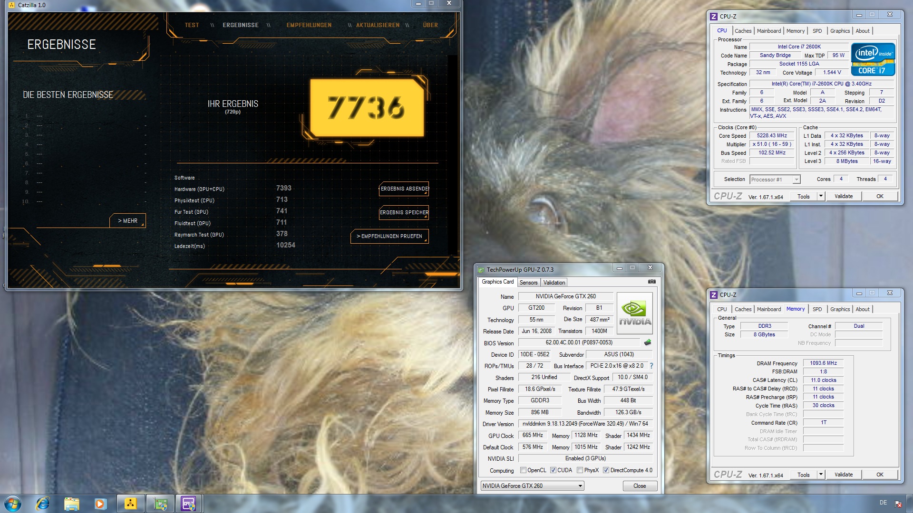
Task: Open the Windows Start button
Action: 13,503
